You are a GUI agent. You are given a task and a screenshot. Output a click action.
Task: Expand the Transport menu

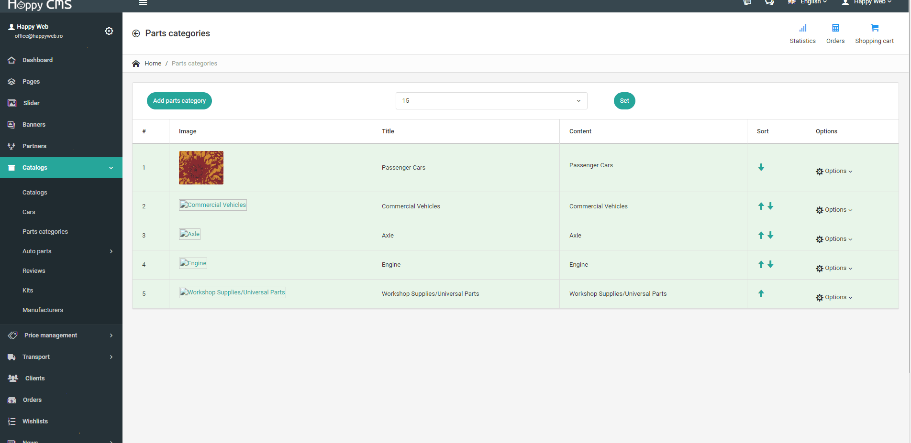click(61, 357)
